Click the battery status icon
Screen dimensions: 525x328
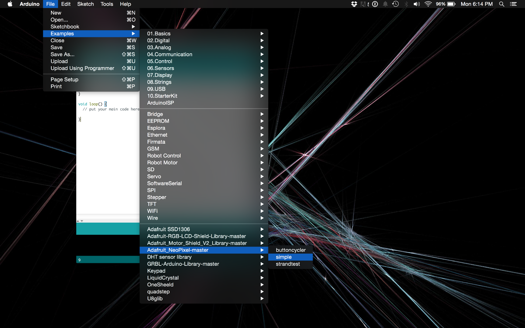(x=451, y=4)
